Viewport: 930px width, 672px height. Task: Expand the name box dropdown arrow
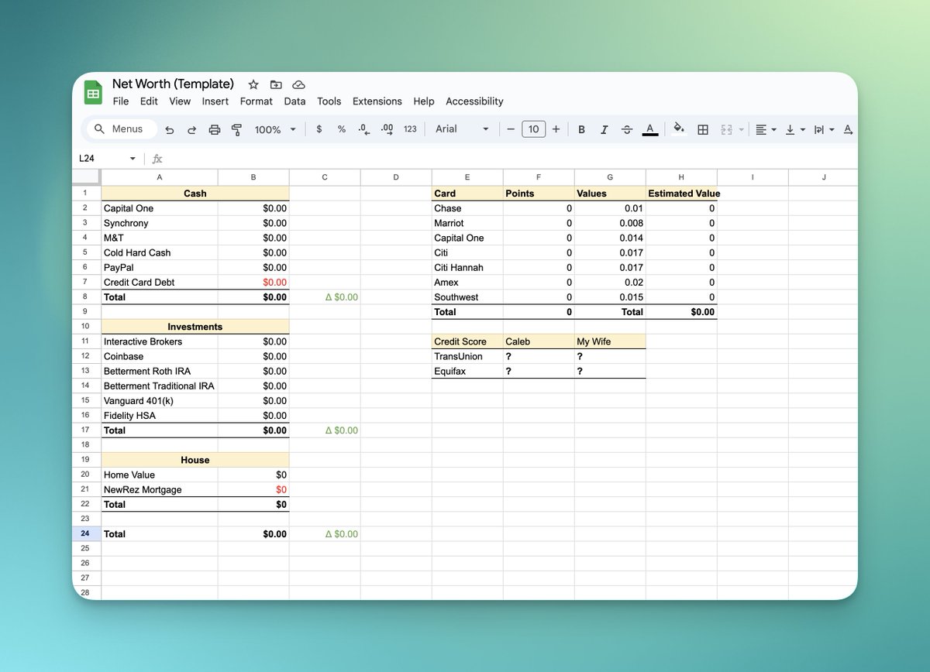tap(133, 159)
